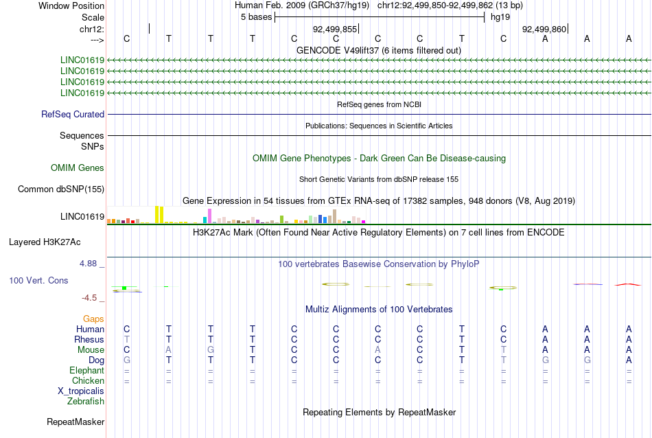Click the 100 Vert. Cons track label
Screen dimensions: 652x438
coord(38,280)
